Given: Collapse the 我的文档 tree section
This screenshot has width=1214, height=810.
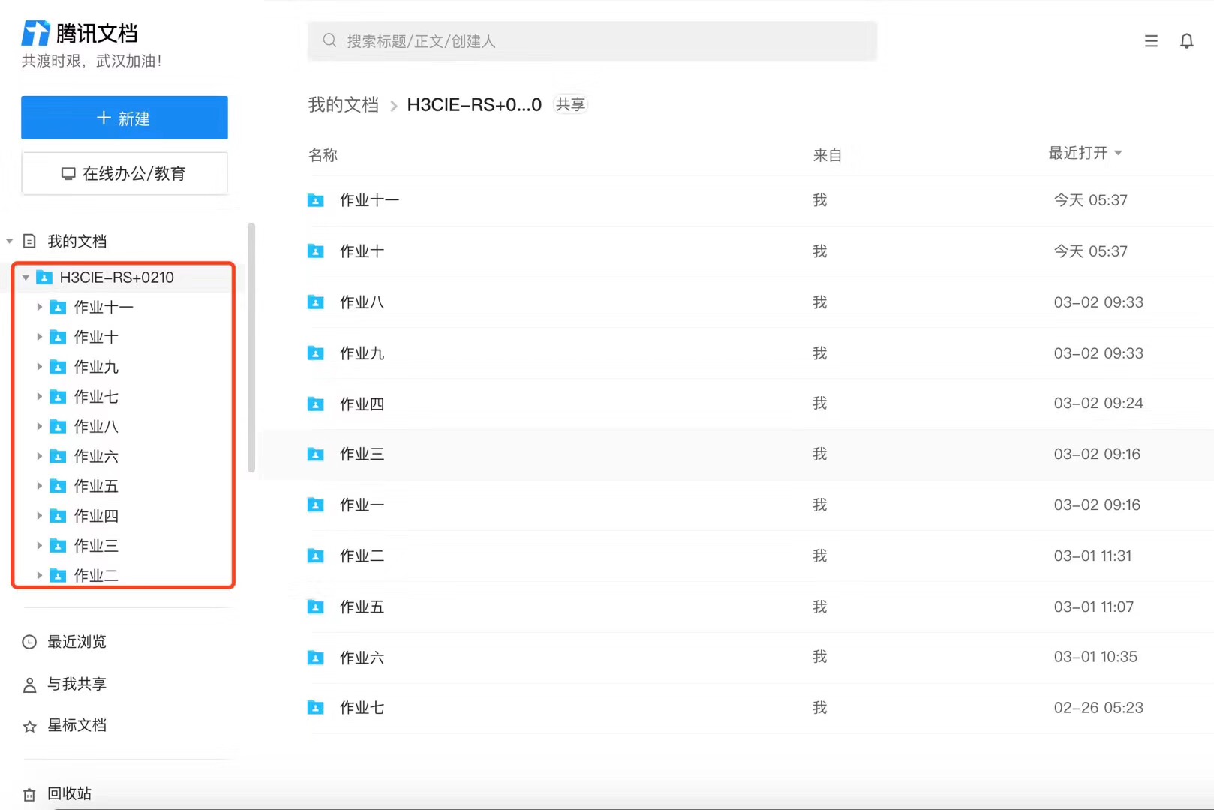Looking at the screenshot, I should tap(10, 241).
